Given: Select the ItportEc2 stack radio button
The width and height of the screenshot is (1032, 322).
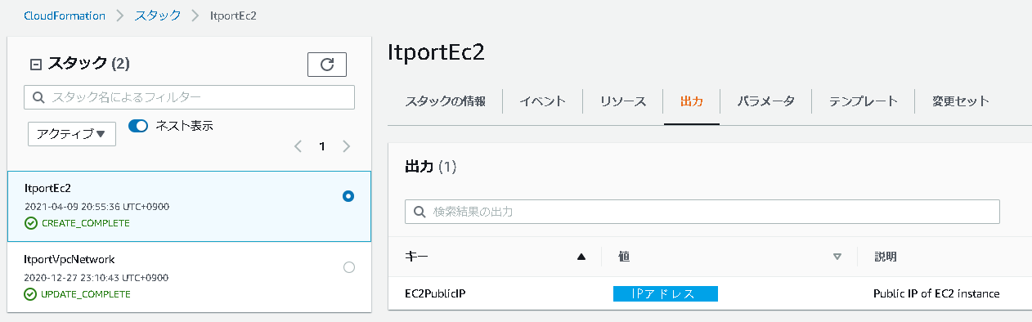Looking at the screenshot, I should click(348, 196).
